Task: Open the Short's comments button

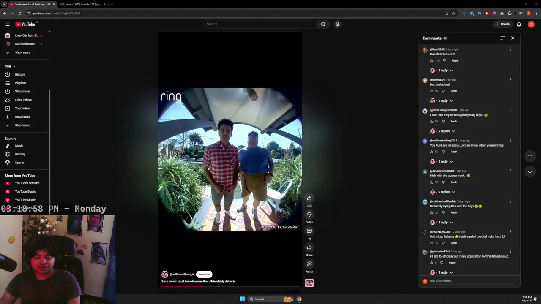Action: pos(309,231)
